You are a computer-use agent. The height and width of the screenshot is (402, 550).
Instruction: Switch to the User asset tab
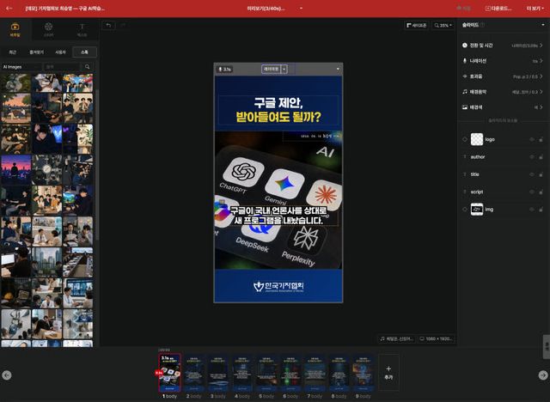tap(60, 52)
